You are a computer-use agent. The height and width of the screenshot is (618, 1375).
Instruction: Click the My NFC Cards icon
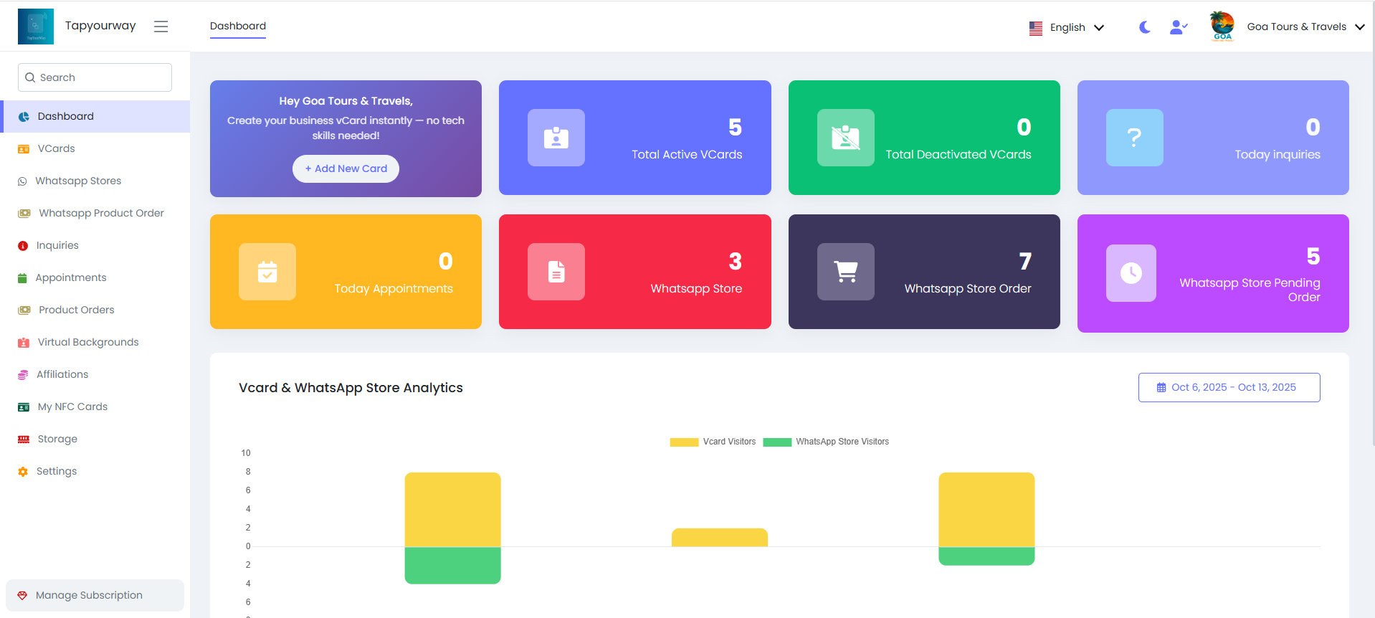click(24, 407)
